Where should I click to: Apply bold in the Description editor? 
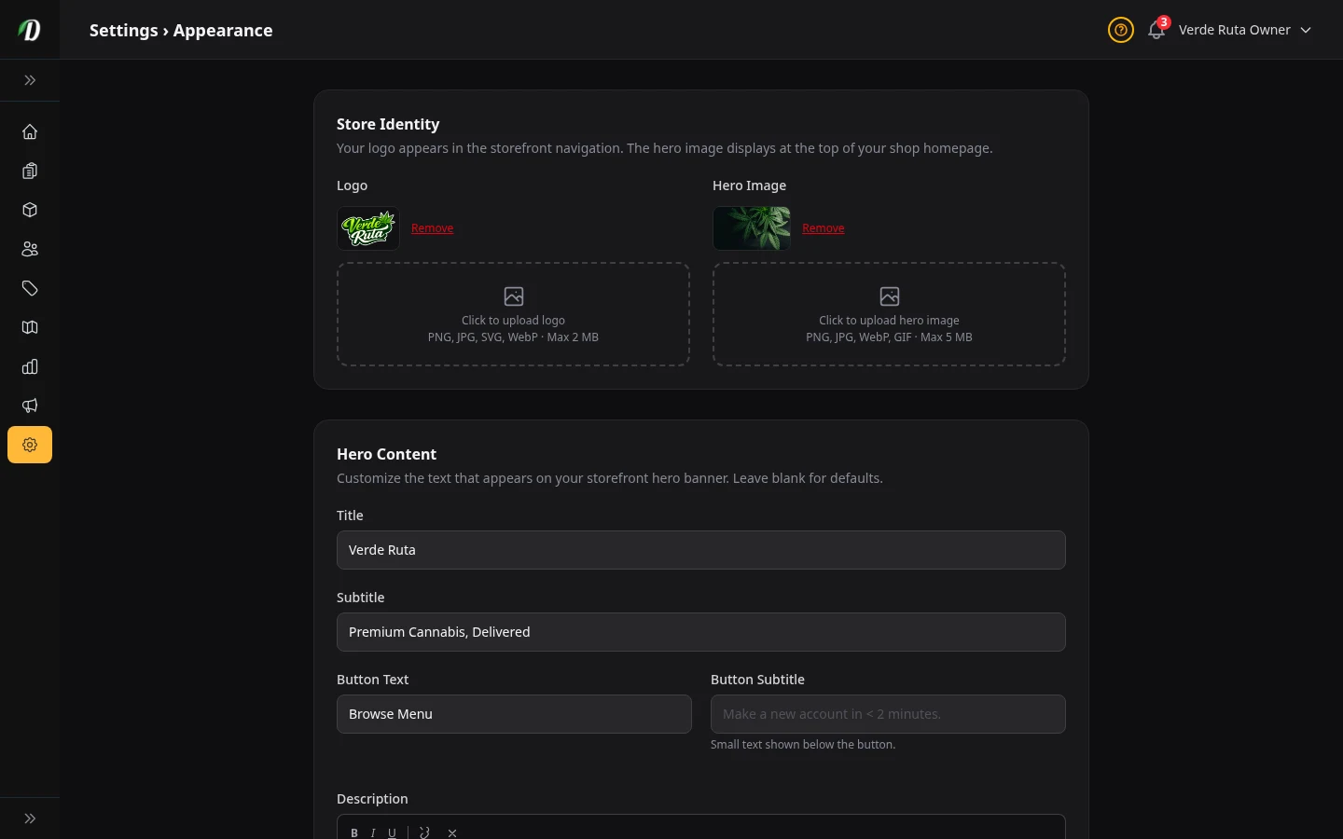(354, 832)
